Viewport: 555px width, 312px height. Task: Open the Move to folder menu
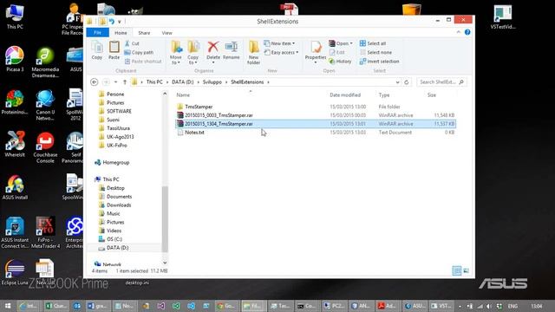(x=175, y=52)
